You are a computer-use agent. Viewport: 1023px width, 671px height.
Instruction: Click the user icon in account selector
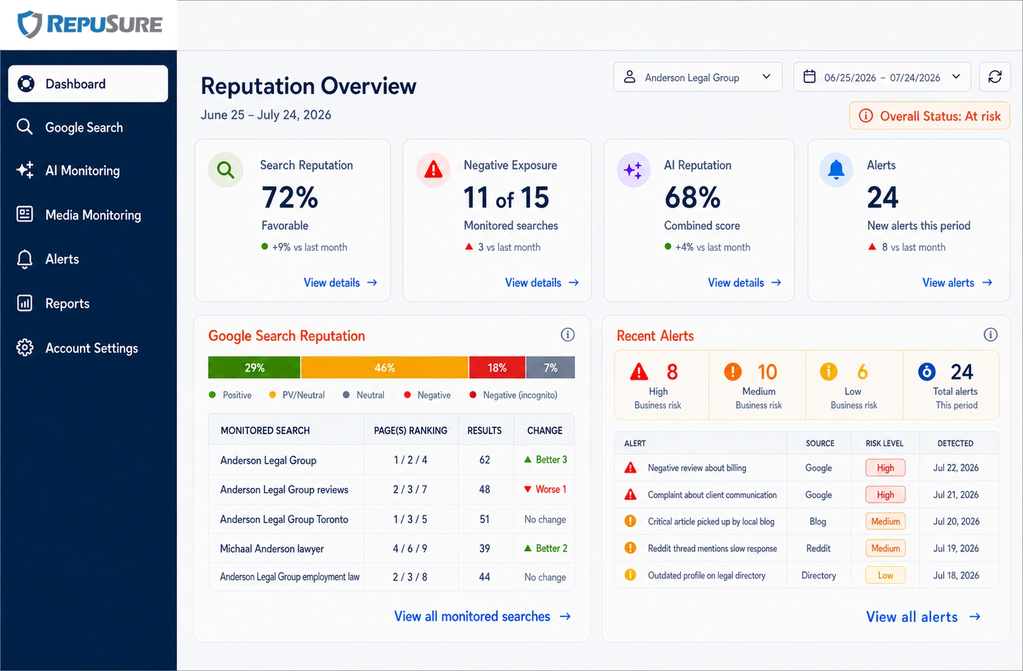click(x=630, y=77)
